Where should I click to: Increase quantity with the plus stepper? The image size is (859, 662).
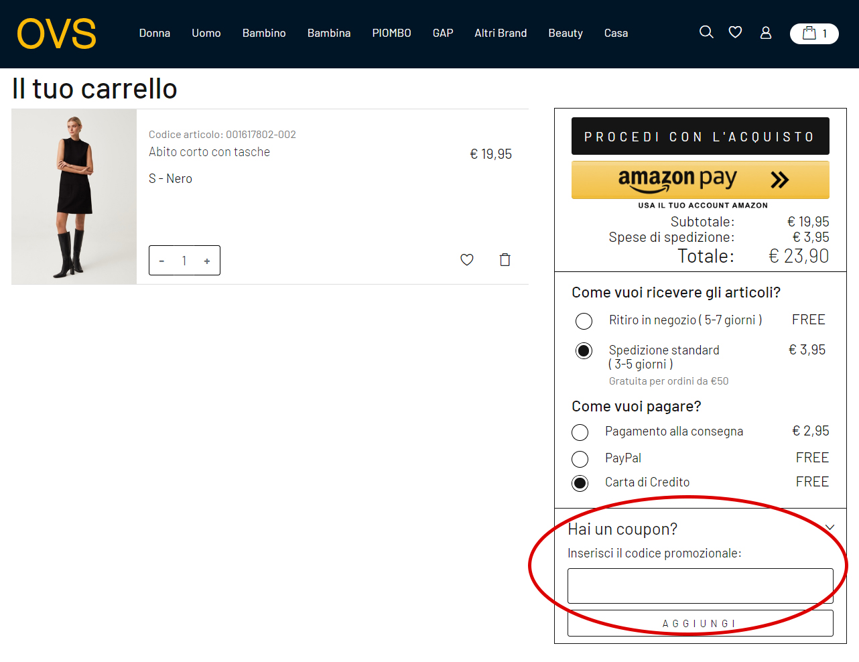click(207, 260)
